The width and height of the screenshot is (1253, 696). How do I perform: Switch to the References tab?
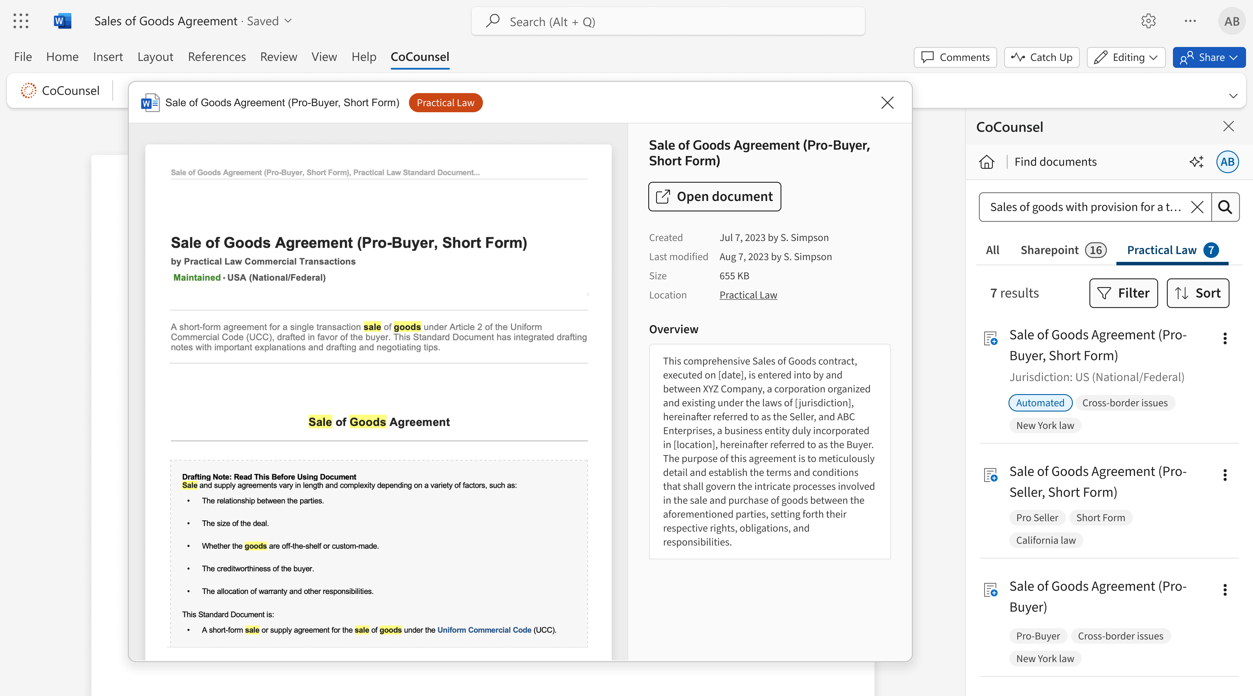[x=217, y=57]
